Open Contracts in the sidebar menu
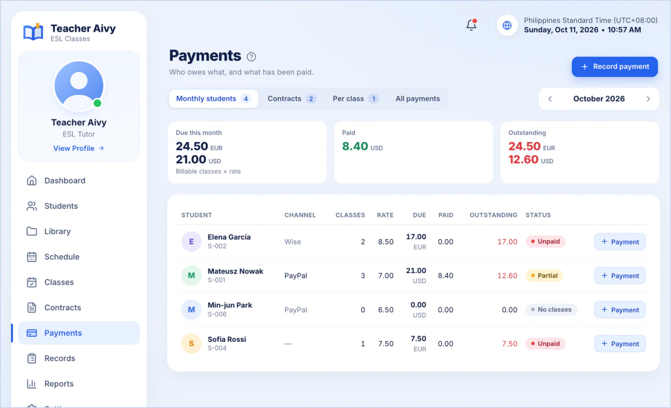Screen dimensions: 671x408 coord(79,307)
